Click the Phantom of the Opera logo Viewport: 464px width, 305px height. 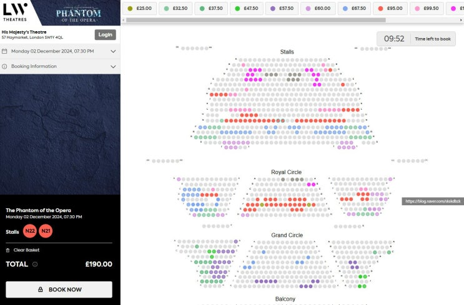[x=78, y=13]
